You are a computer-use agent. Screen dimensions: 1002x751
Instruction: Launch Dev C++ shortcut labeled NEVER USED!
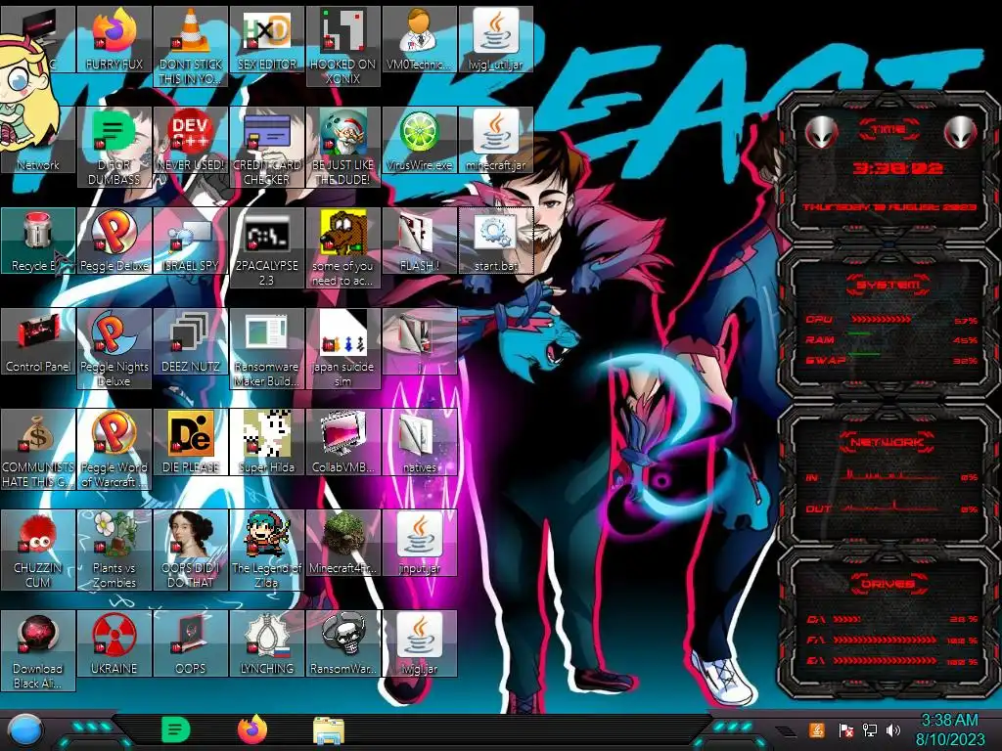pos(191,141)
